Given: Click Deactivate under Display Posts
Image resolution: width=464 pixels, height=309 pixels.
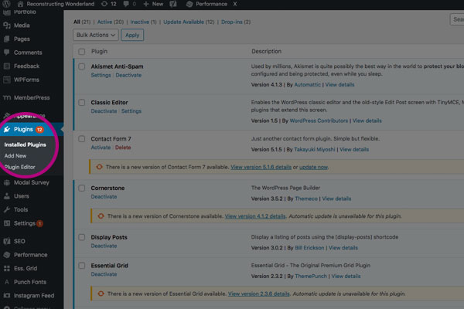Looking at the screenshot, I should pos(104,246).
